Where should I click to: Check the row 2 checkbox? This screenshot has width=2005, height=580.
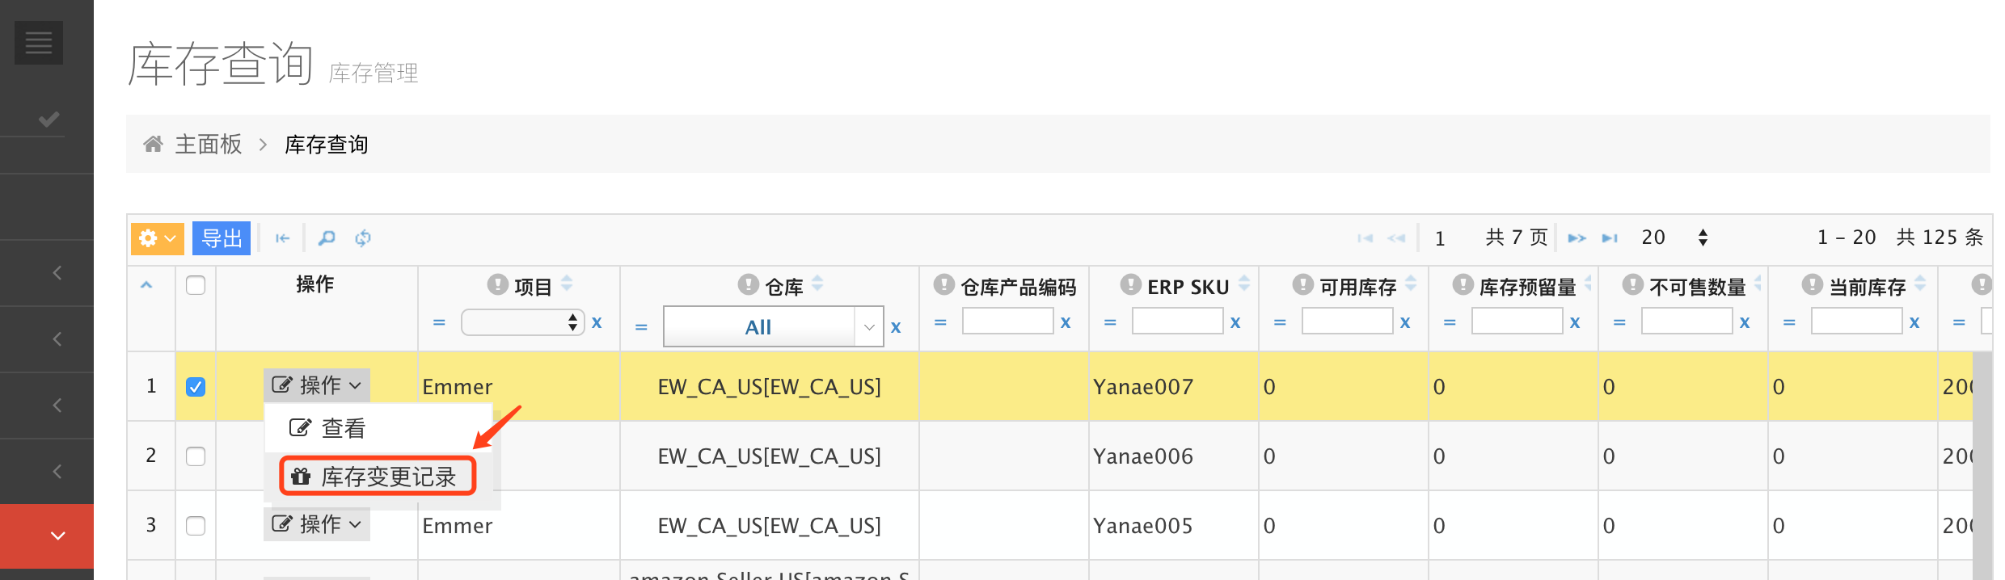(196, 456)
